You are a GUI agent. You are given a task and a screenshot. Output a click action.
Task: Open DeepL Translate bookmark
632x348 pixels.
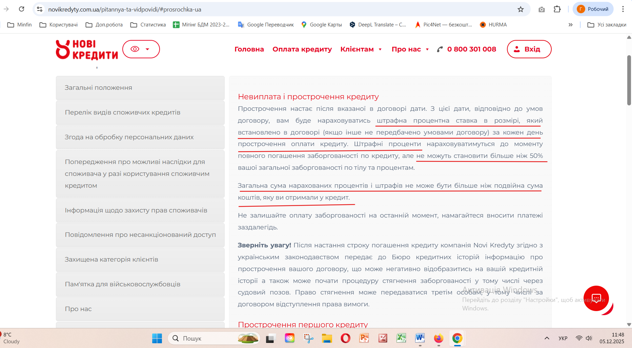[378, 25]
